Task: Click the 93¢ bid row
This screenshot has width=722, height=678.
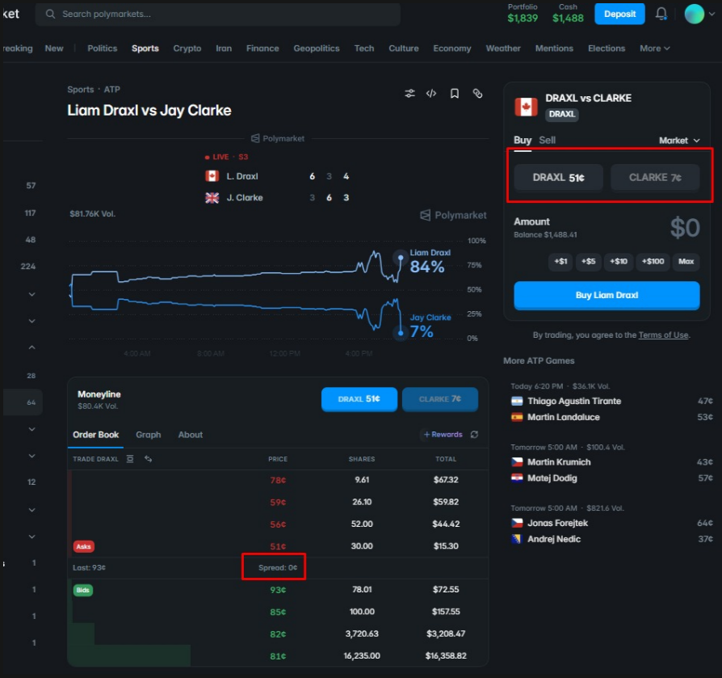Action: point(278,590)
